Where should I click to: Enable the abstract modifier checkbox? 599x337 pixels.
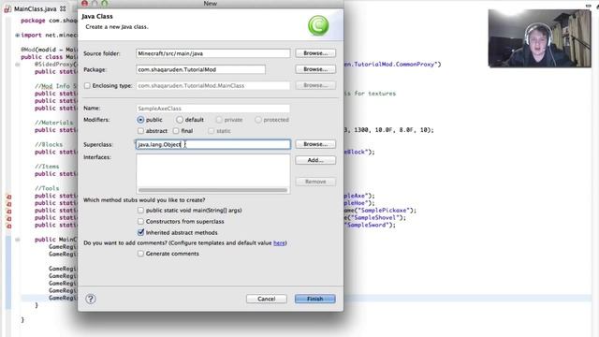140,131
